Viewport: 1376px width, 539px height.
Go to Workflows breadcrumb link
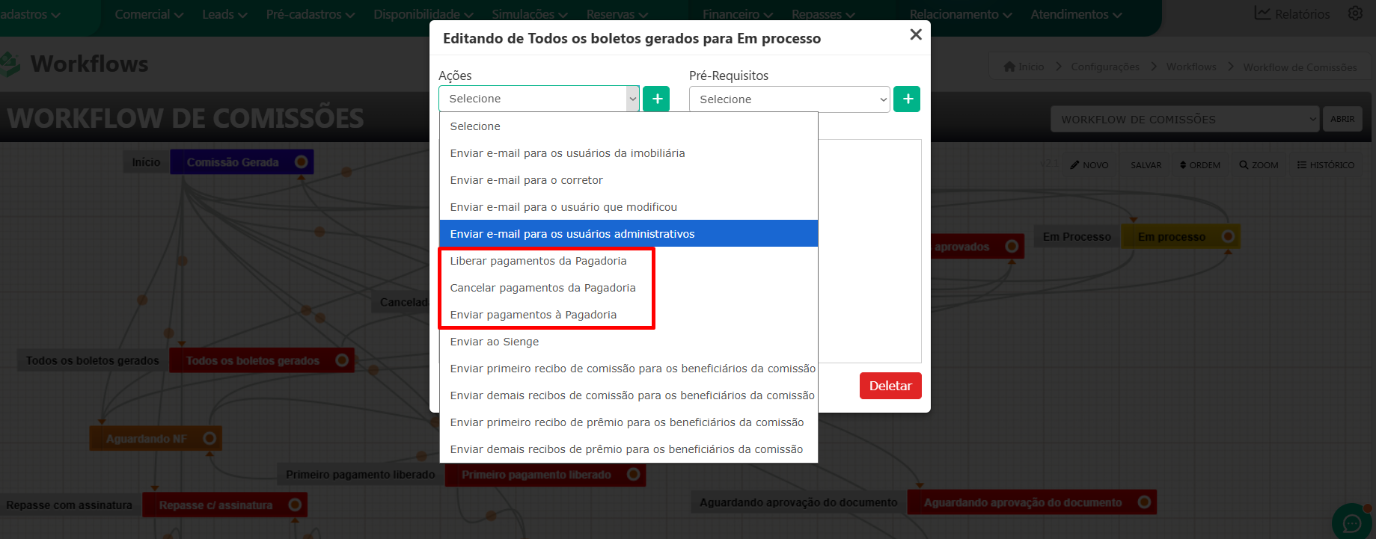(1191, 67)
